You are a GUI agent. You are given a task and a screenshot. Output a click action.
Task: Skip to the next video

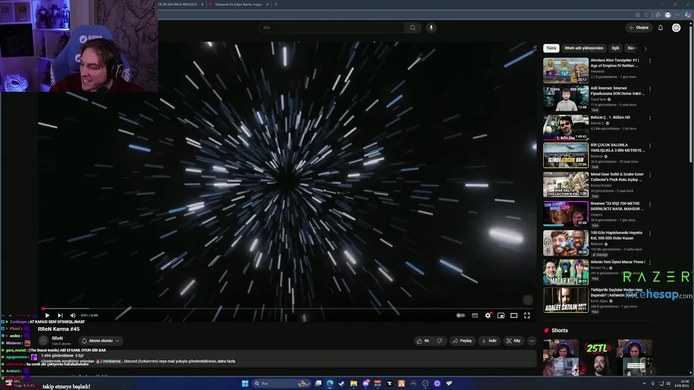pyautogui.click(x=60, y=315)
